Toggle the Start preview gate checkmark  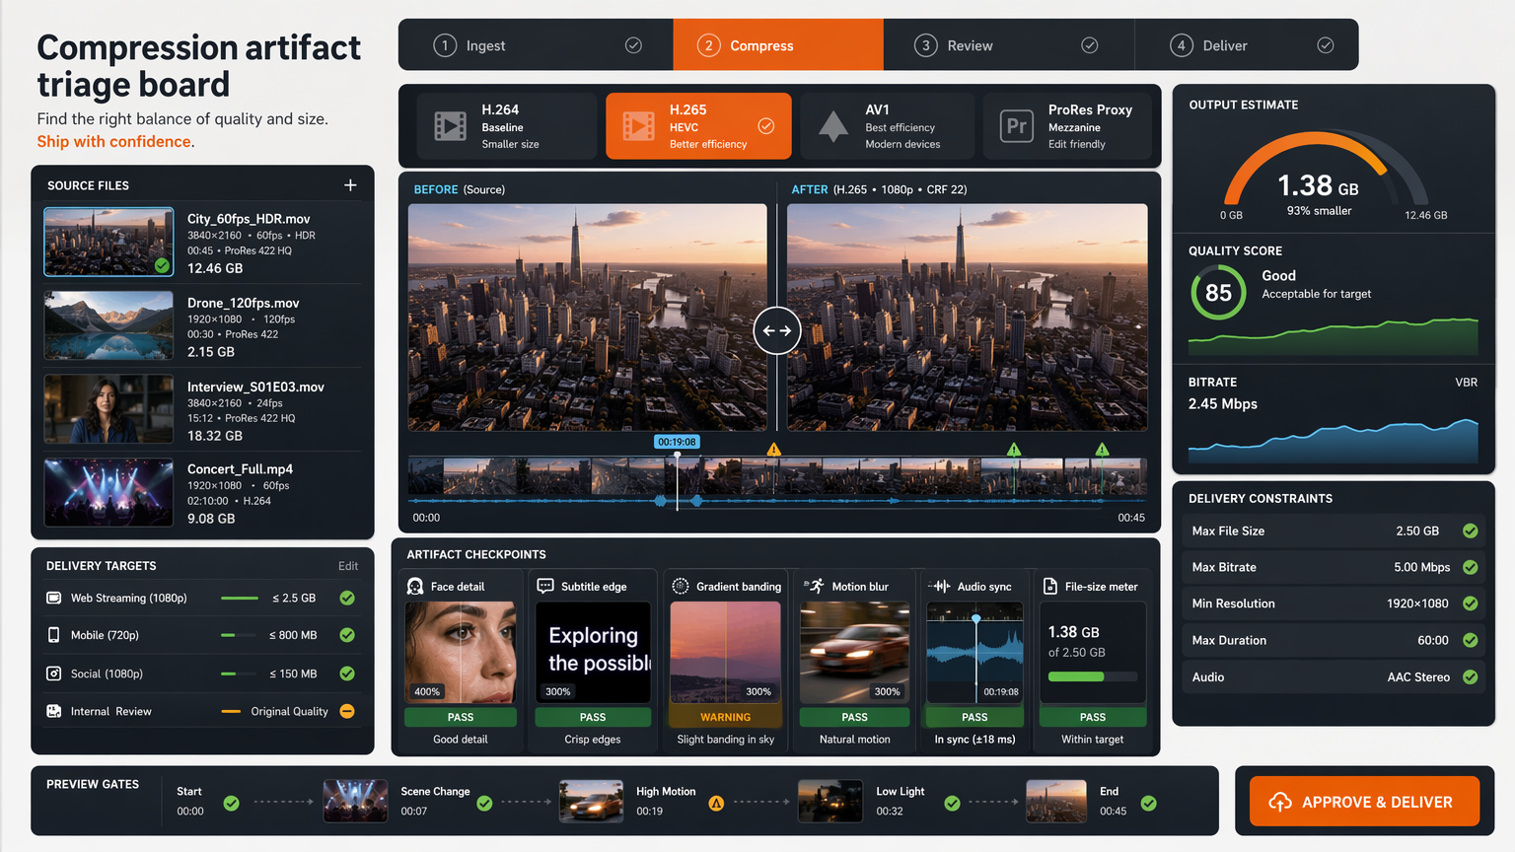[x=231, y=803]
